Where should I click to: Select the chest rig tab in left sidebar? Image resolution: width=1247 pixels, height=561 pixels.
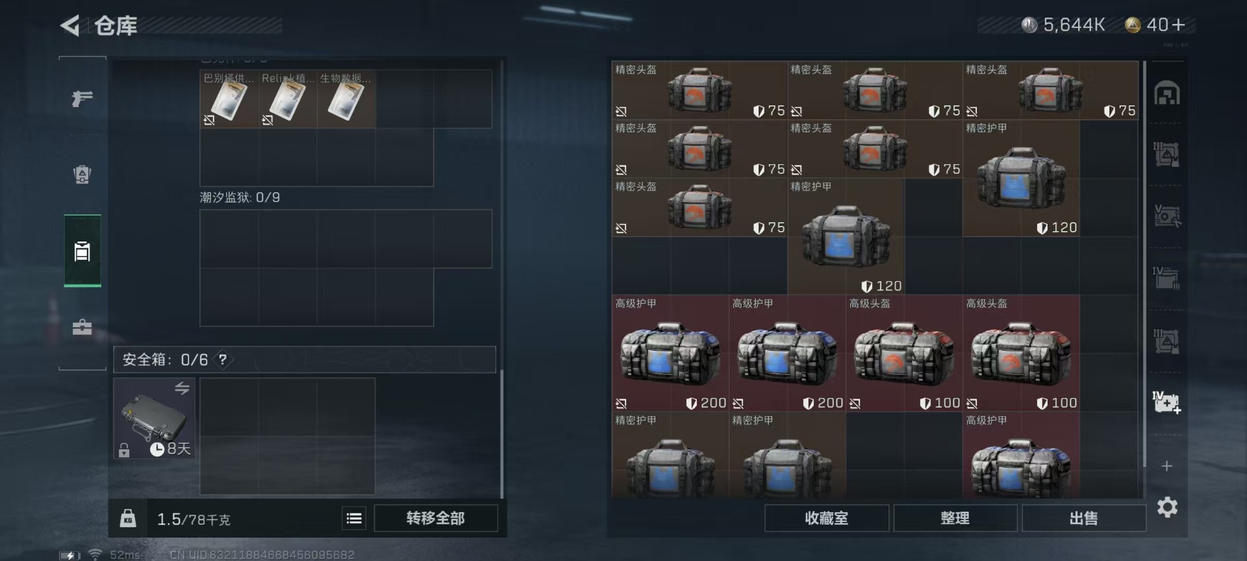(x=82, y=251)
